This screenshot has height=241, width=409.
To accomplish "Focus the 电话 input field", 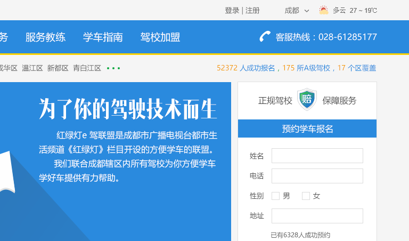I will pyautogui.click(x=317, y=176).
